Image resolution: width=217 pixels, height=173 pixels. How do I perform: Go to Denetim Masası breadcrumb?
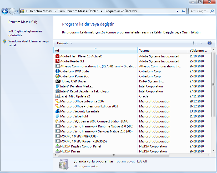tap(41, 11)
